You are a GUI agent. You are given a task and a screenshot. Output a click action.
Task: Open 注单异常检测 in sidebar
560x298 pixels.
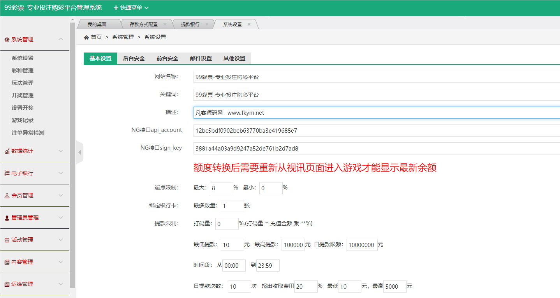tap(28, 133)
